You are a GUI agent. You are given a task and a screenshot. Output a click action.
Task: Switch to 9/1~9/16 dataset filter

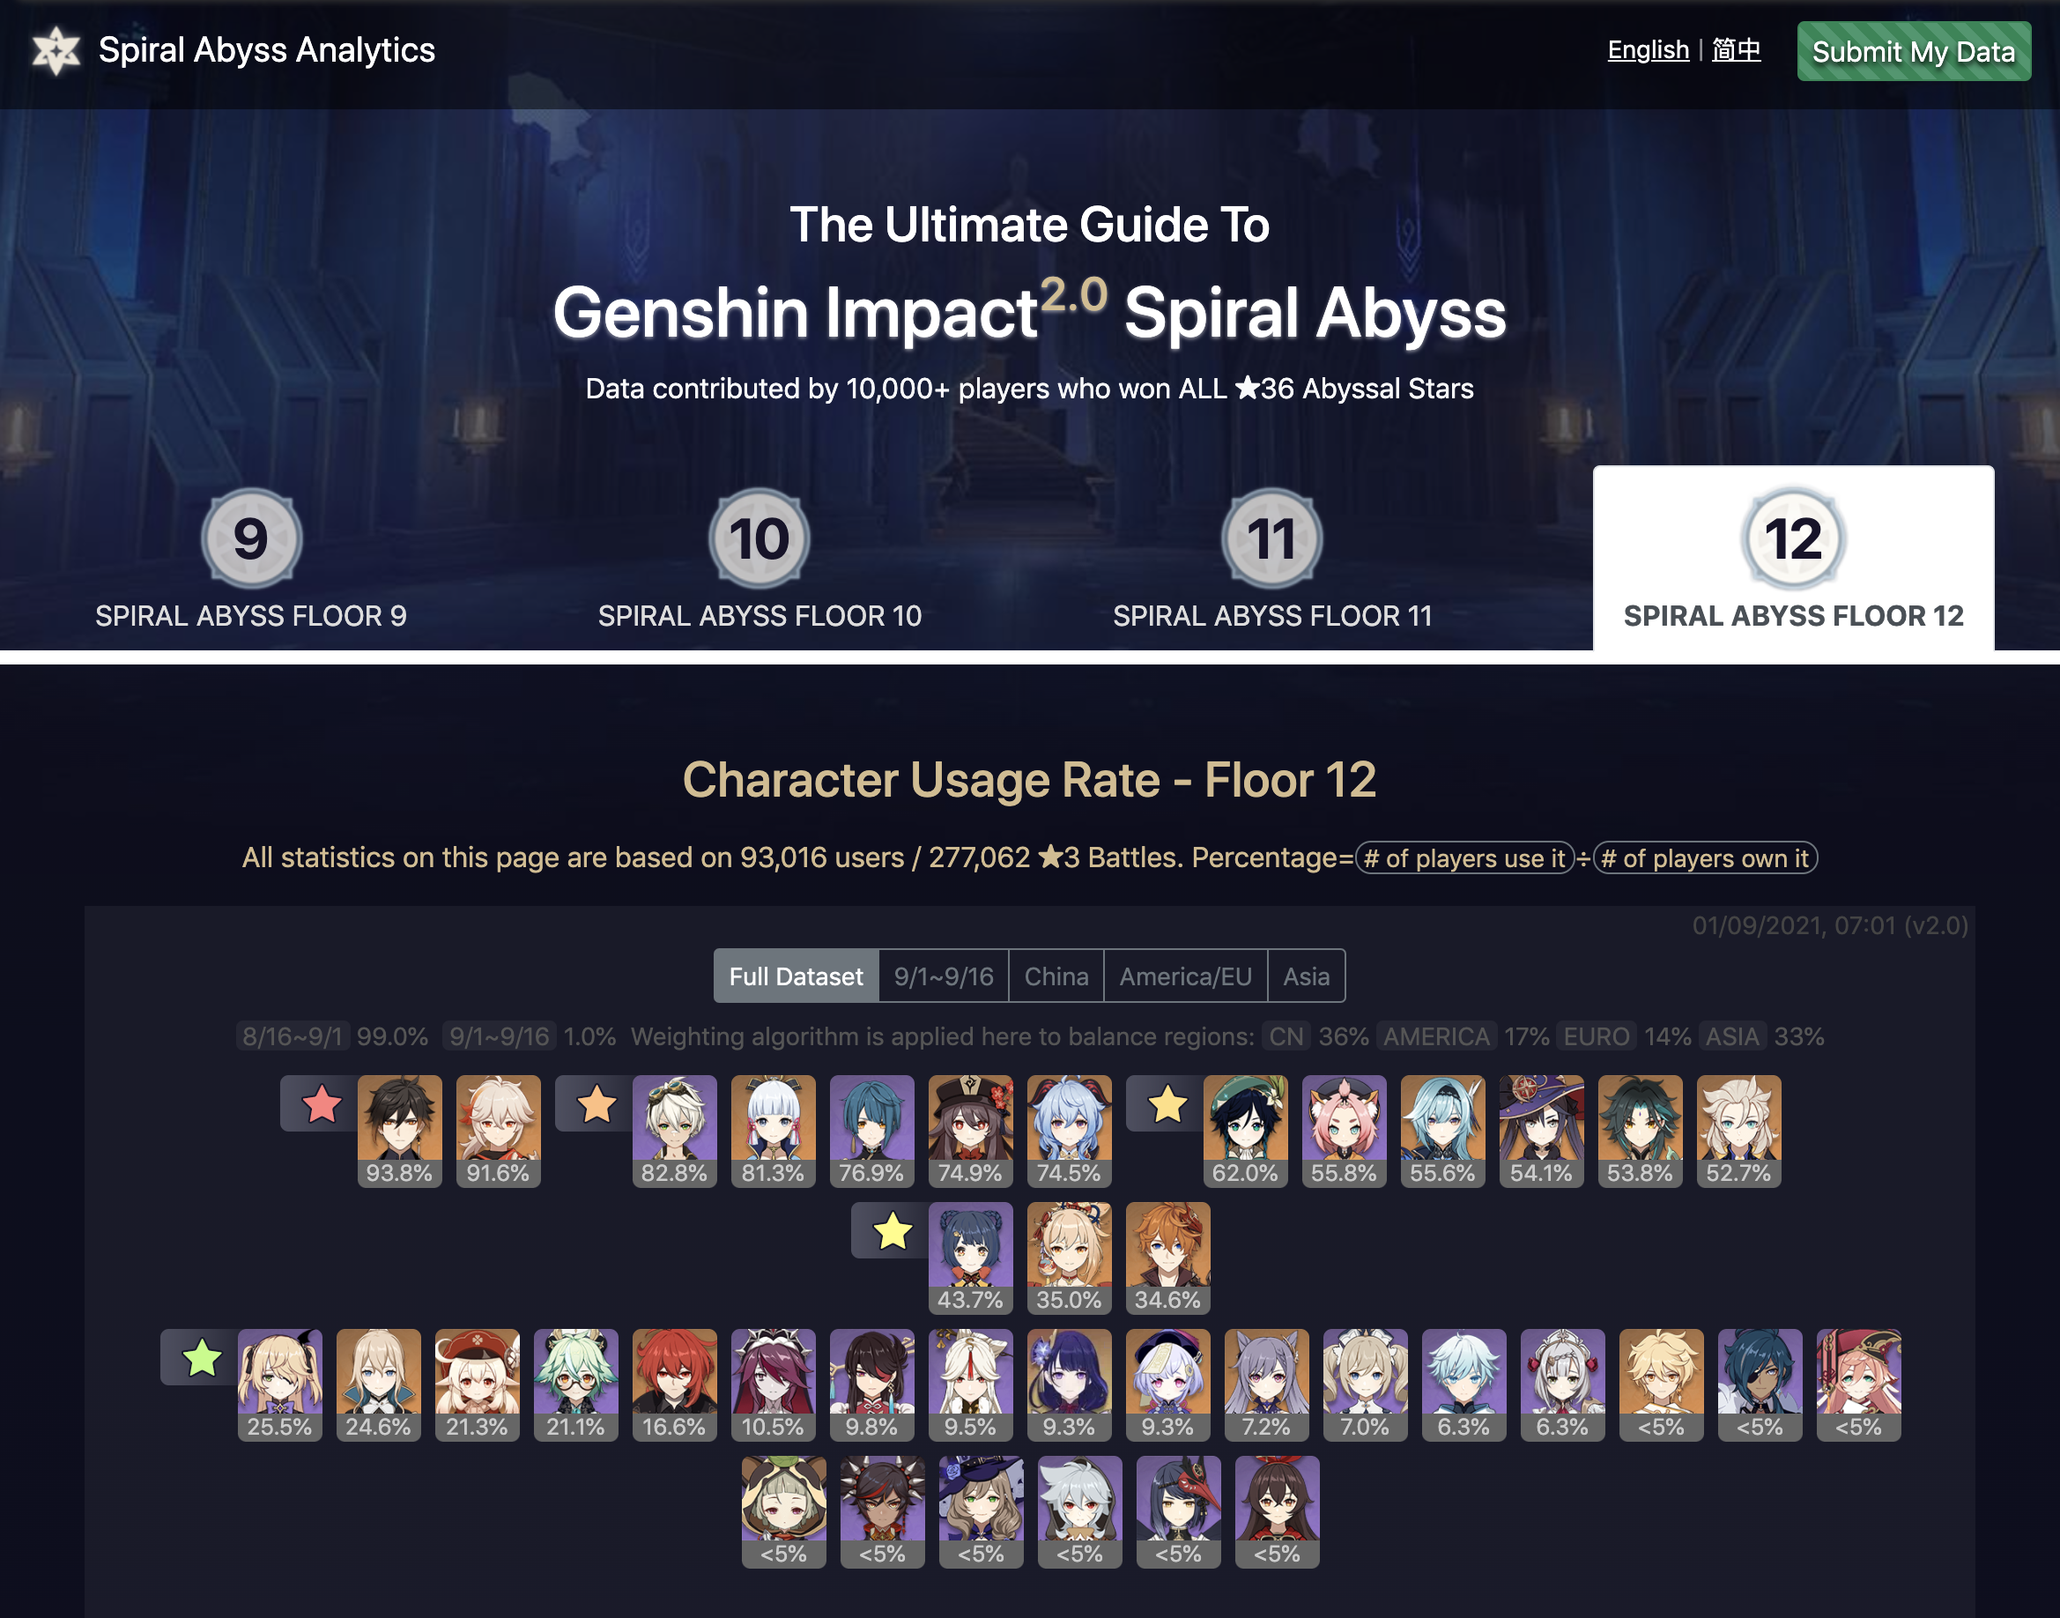(x=944, y=976)
